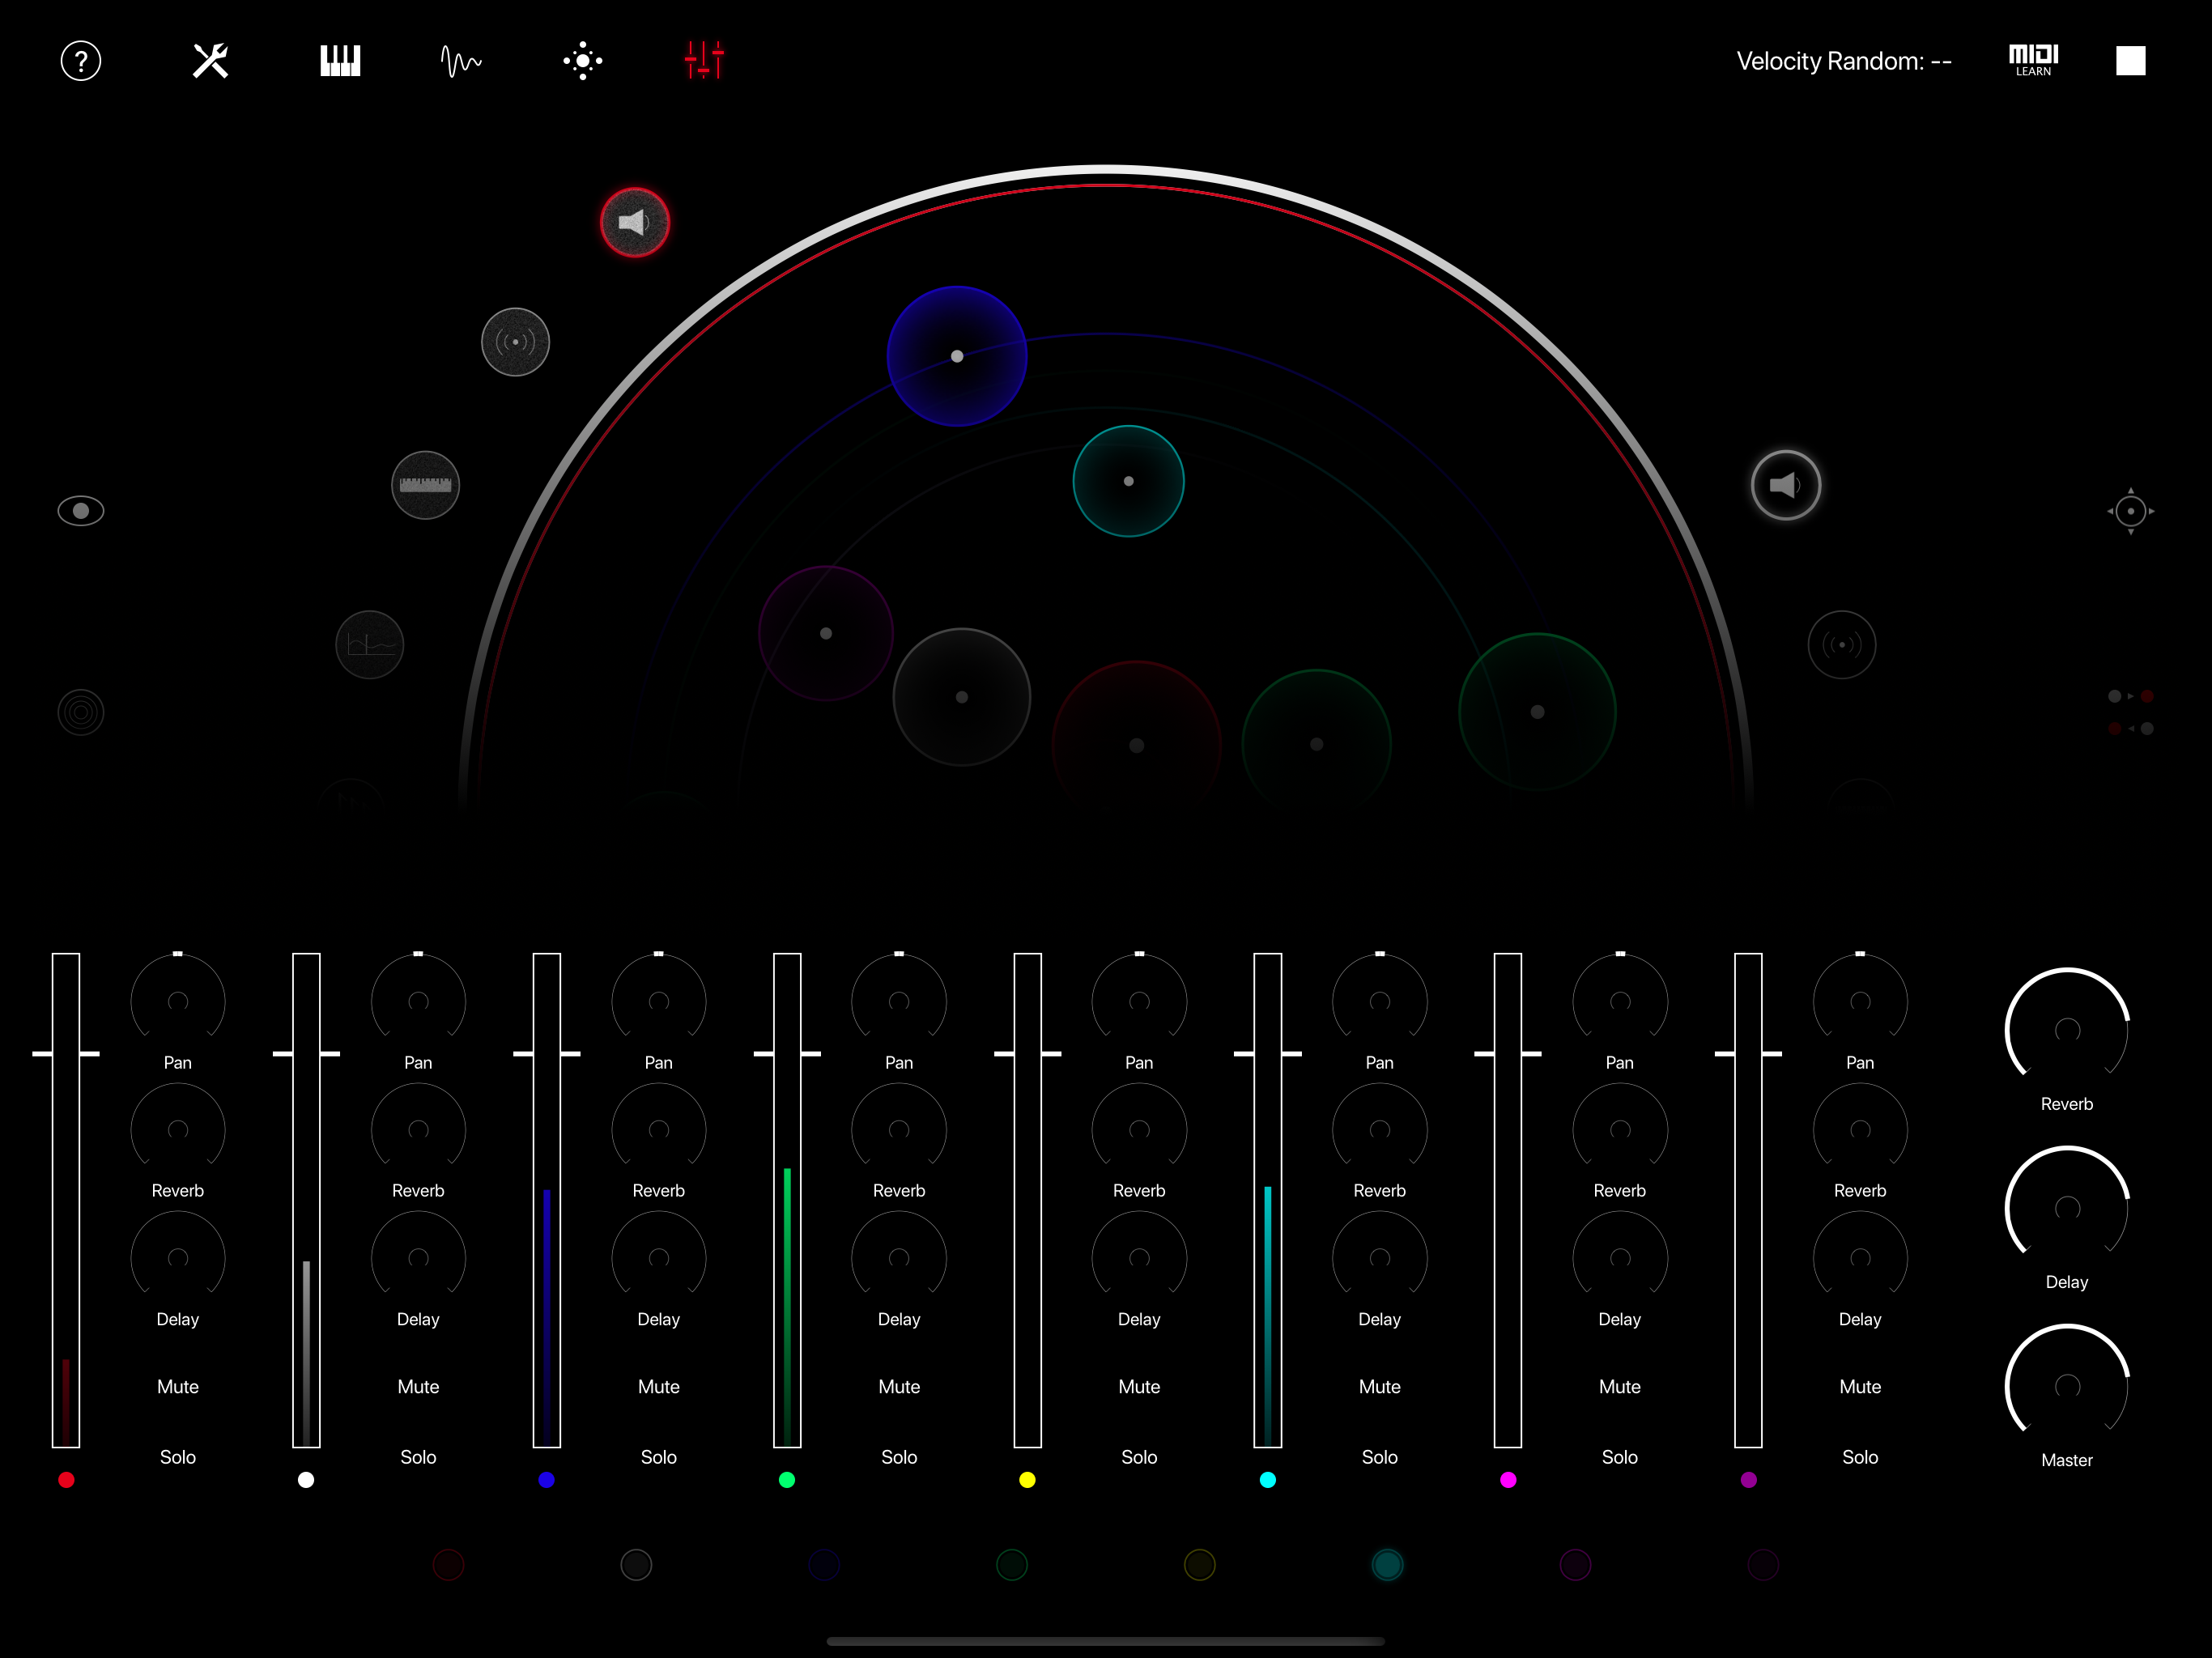The width and height of the screenshot is (2212, 1658).
Task: Open the keyboard panel via piano icon
Action: [x=339, y=60]
